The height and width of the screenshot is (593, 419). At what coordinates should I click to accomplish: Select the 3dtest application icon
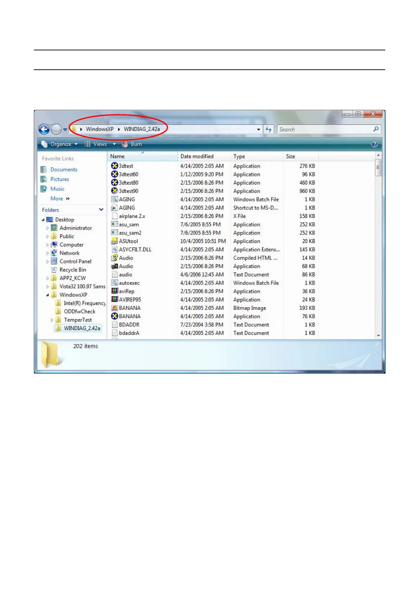114,166
